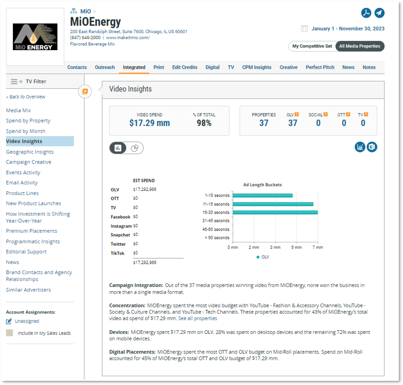Click the $17.29 mm video spend figure

150,123
